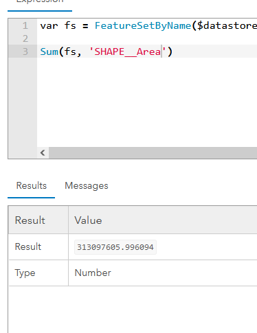Click the $datastore variable in line 1

tap(227, 25)
